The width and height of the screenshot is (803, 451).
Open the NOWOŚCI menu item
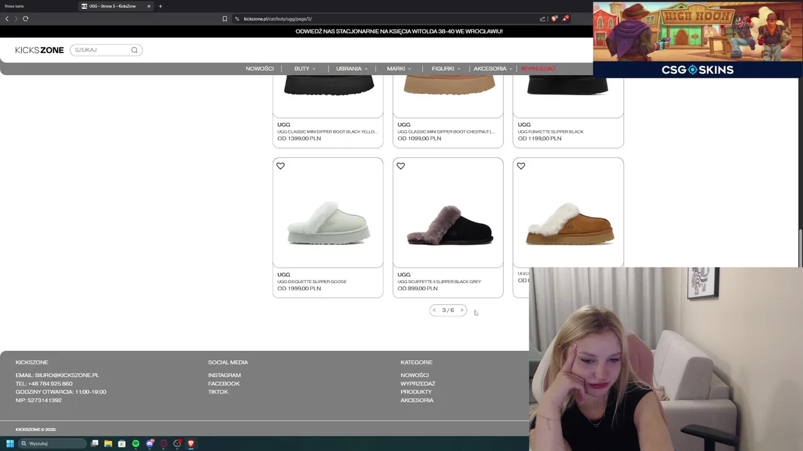(260, 69)
